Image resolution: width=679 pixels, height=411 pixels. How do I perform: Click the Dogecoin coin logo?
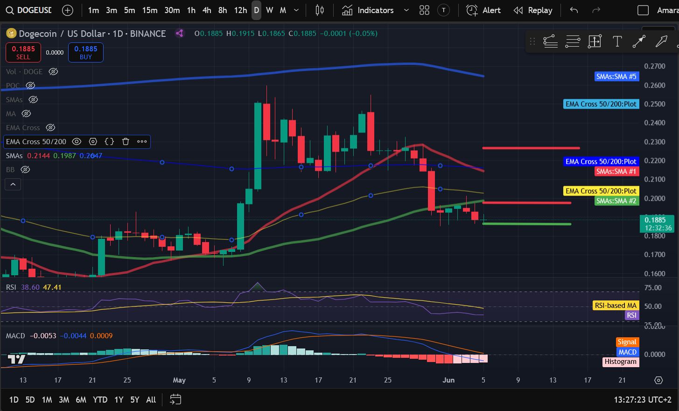point(11,34)
